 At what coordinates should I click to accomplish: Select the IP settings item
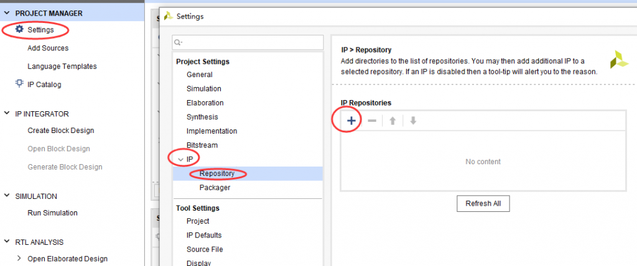190,160
